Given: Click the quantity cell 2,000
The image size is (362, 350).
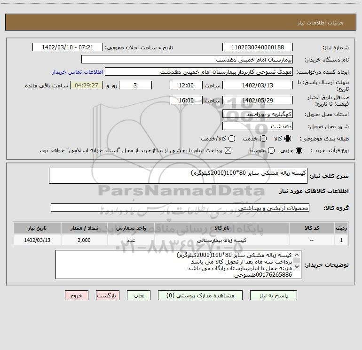Looking at the screenshot, I should (x=84, y=240).
